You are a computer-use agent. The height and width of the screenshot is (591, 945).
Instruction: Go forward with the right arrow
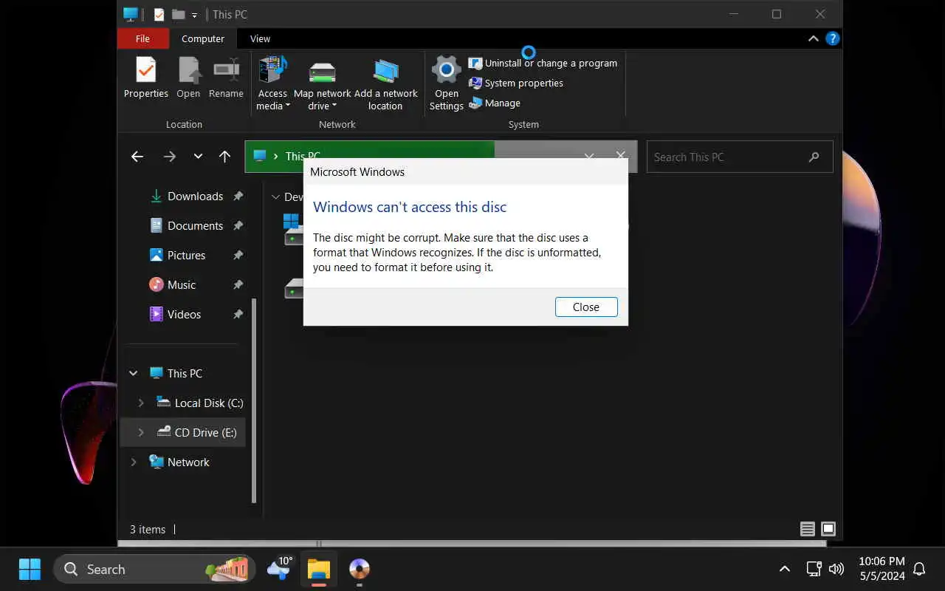[x=170, y=157]
